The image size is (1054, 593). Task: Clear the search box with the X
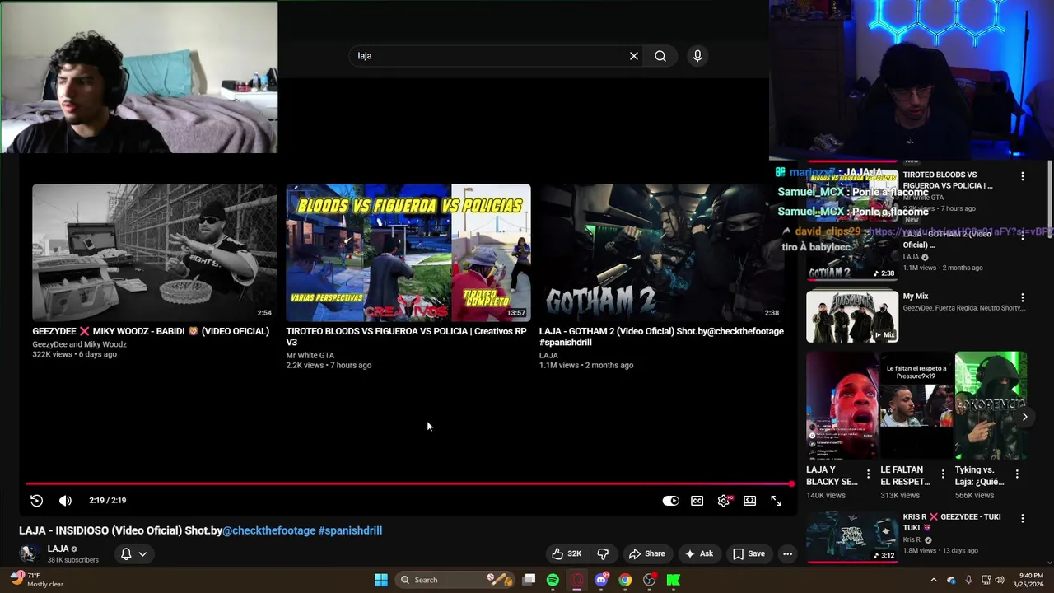click(634, 56)
